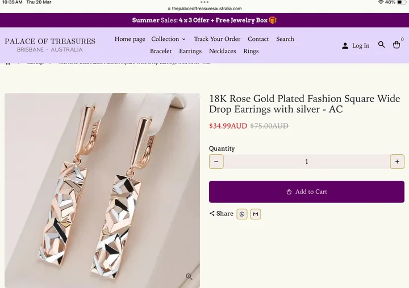Share product via Gmail icon
Viewport: 409px width, 288px height.
click(256, 214)
